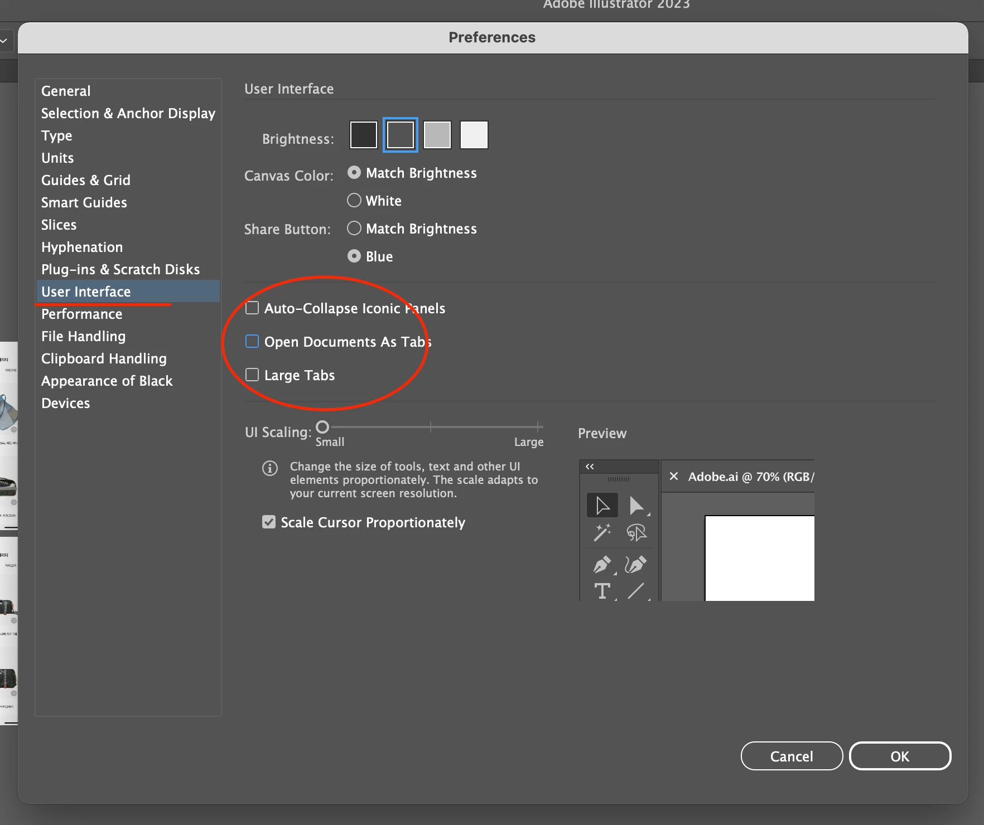Select User Interface category
The height and width of the screenshot is (825, 984).
tap(128, 292)
